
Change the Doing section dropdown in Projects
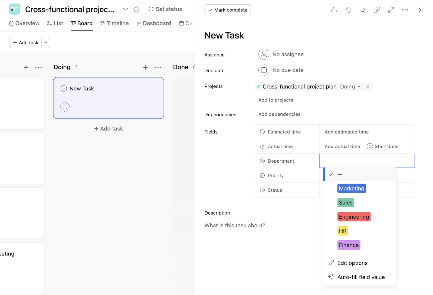tap(350, 87)
